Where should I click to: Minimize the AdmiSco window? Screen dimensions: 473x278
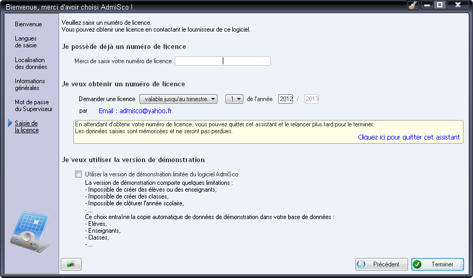(427, 5)
